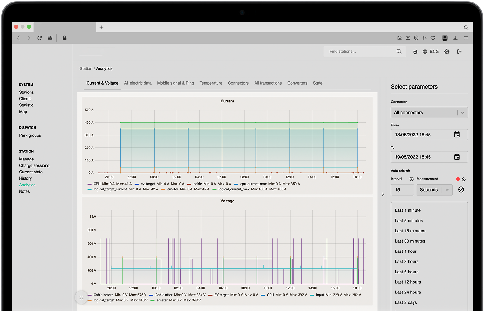Click the flame icon in the app header
Viewport: 485px width, 311px height.
(415, 52)
